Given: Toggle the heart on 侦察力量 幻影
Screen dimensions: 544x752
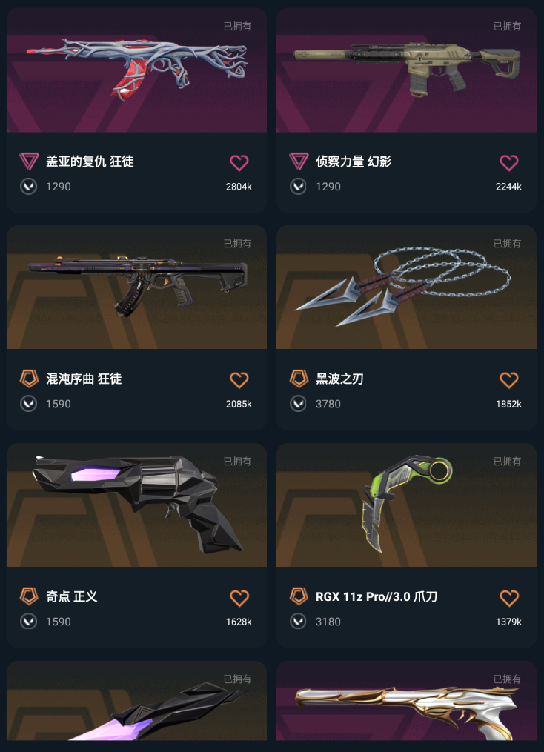Looking at the screenshot, I should click(509, 163).
